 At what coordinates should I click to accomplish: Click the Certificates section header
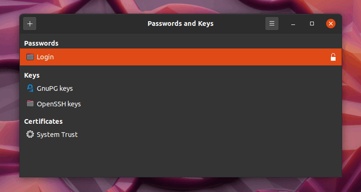[43, 121]
